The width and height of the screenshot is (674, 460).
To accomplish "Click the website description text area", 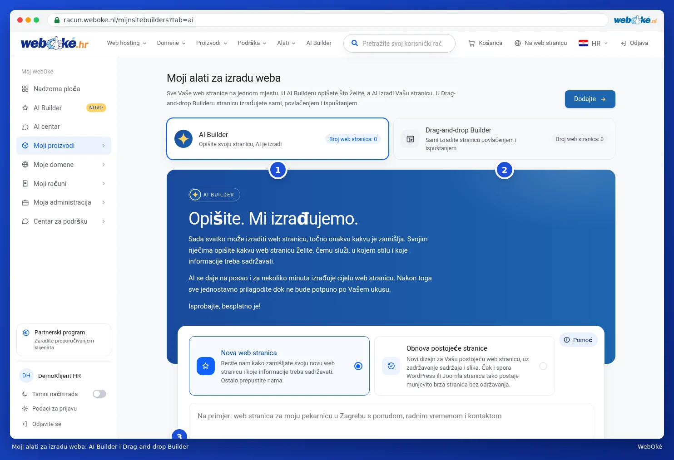I will [391, 421].
